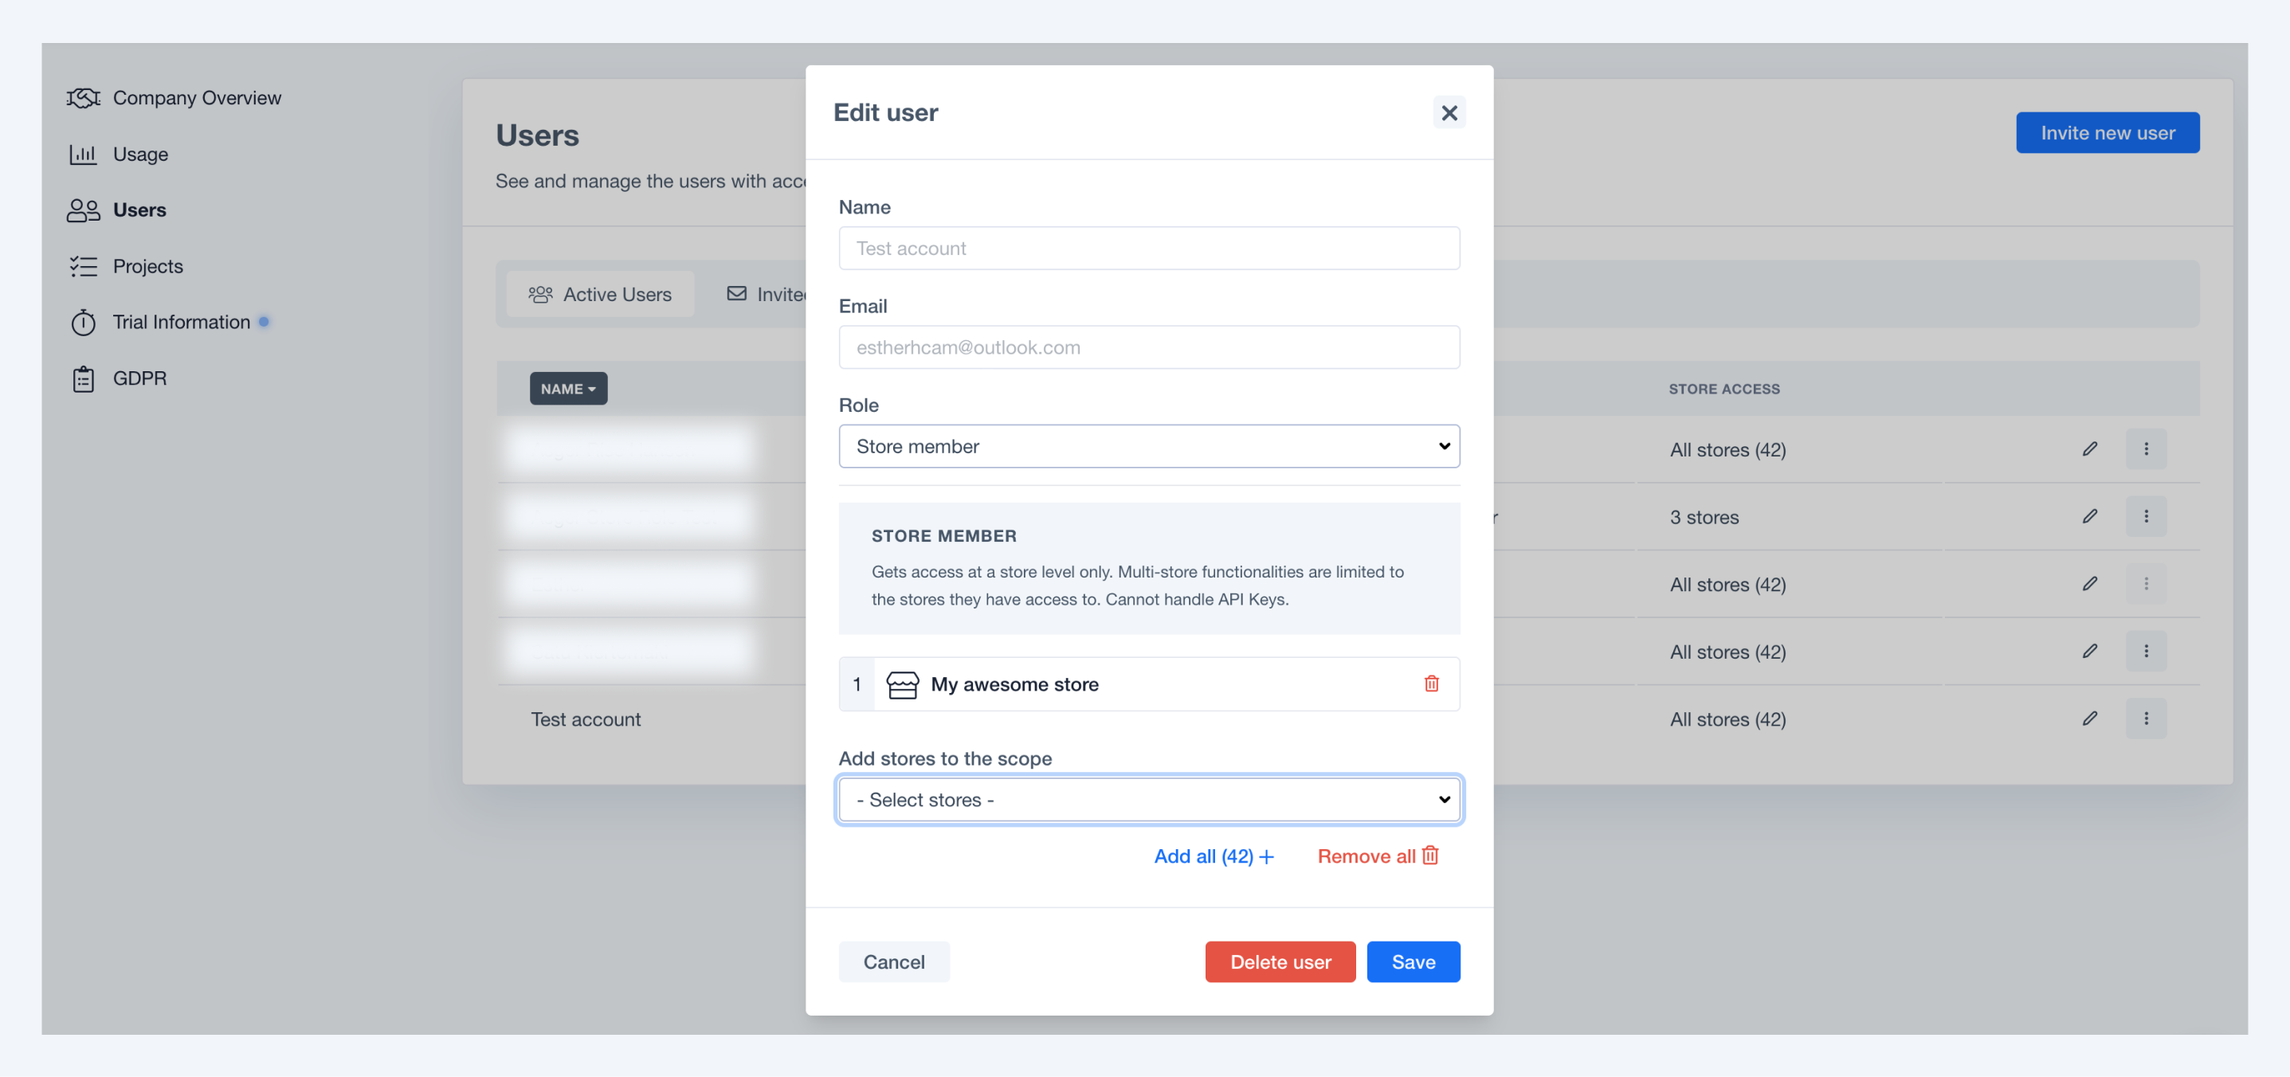Click the edit (pencil) icon for third user

click(x=2090, y=582)
